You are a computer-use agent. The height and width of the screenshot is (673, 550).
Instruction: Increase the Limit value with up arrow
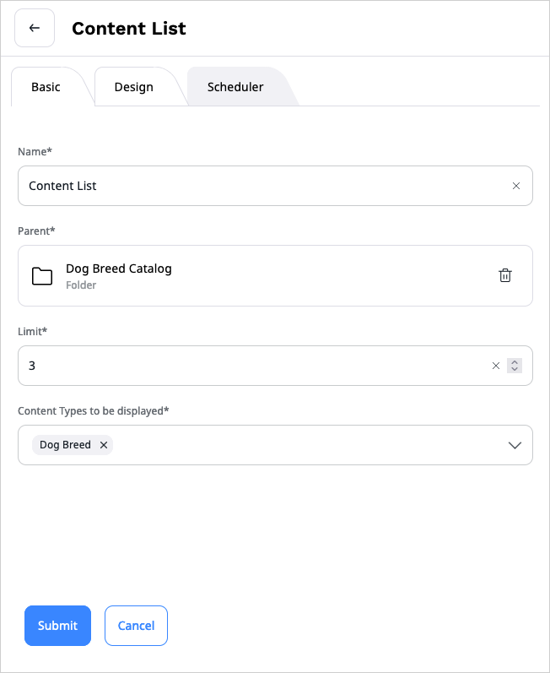(515, 362)
